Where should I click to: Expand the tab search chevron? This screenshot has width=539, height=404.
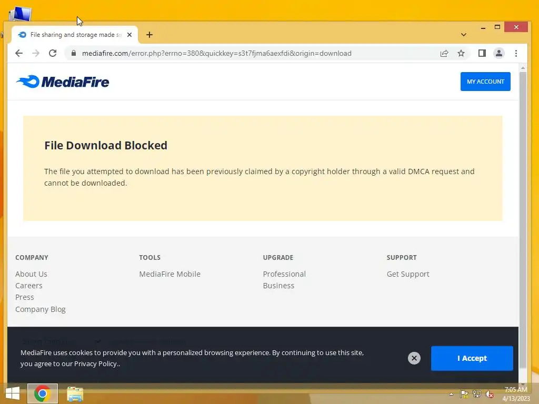463,35
